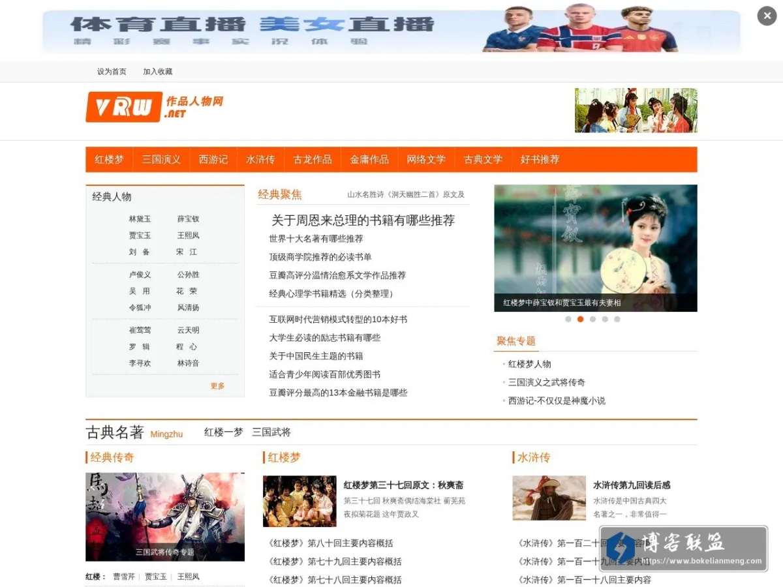Open the 红楼梦 navigation menu item

pyautogui.click(x=109, y=159)
